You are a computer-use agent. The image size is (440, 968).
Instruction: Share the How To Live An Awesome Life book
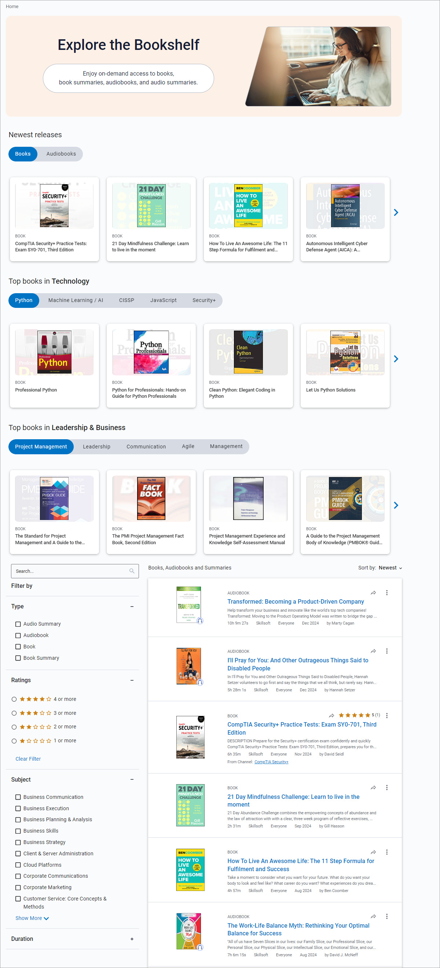(373, 852)
